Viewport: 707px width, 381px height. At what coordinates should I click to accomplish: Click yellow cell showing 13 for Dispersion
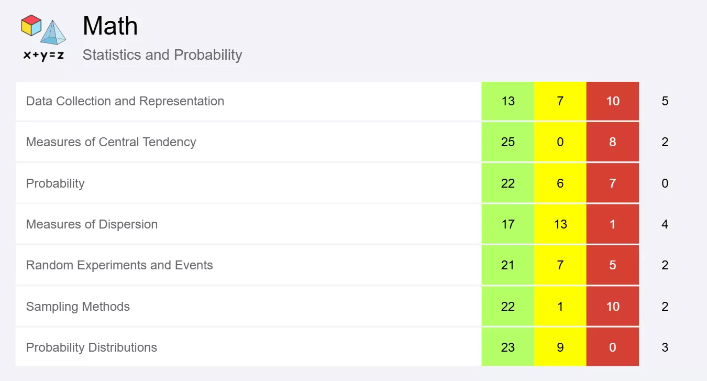[560, 224]
